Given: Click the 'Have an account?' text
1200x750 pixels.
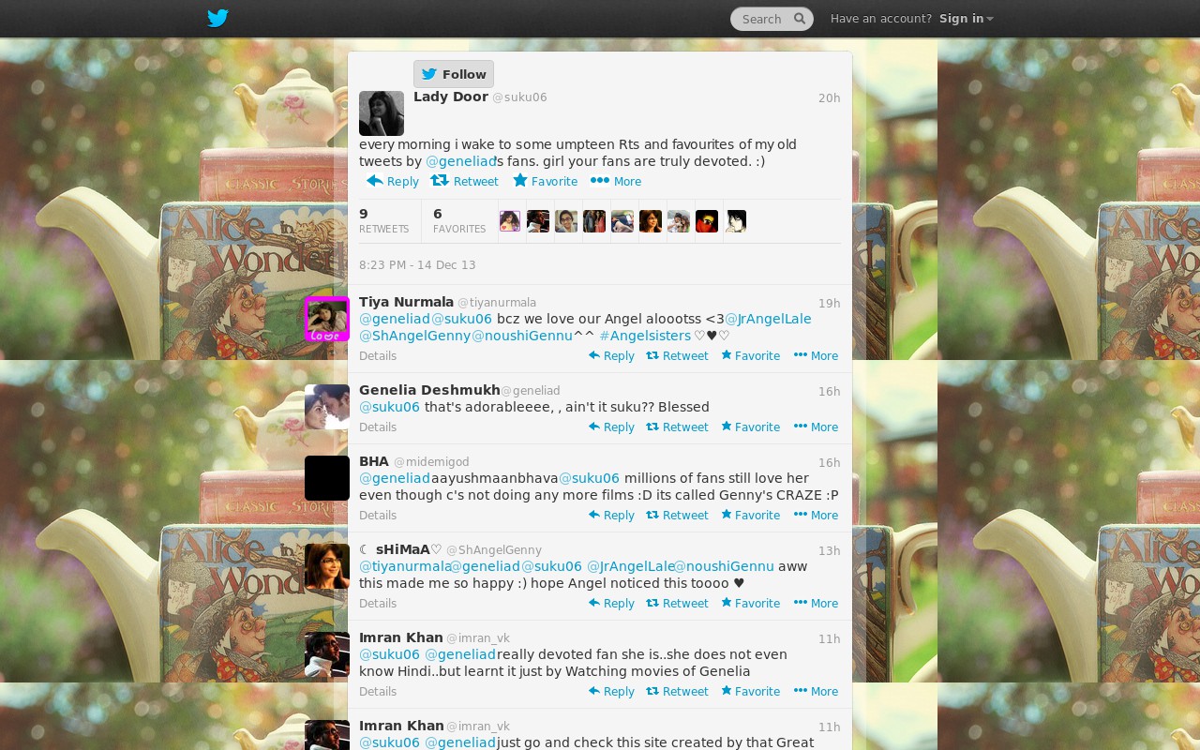Looking at the screenshot, I should pos(881,19).
